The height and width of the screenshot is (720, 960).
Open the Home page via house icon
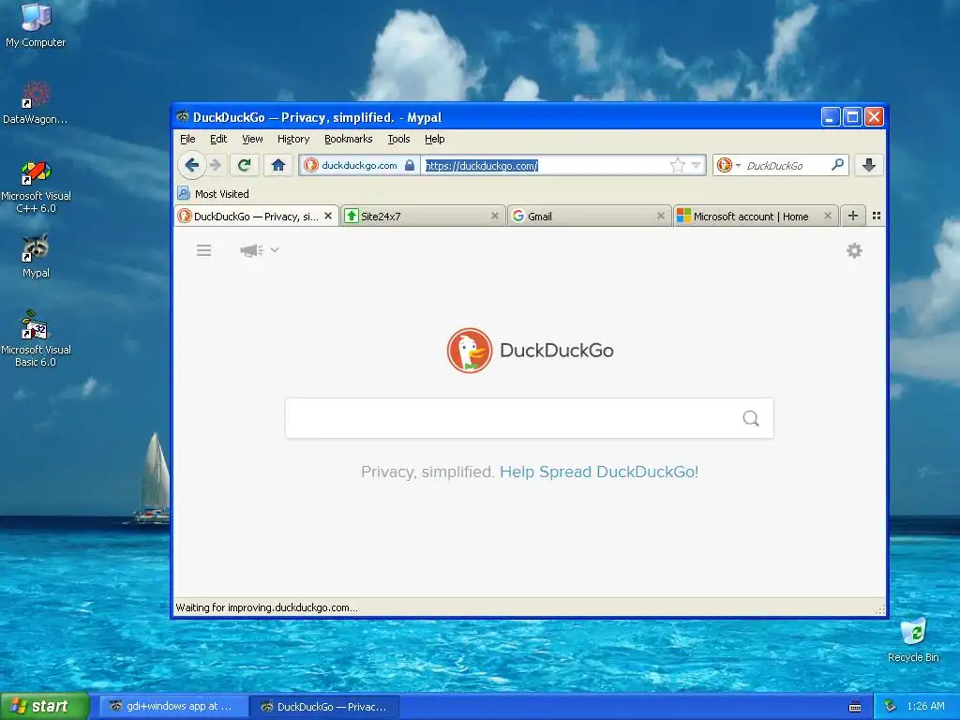tap(278, 165)
